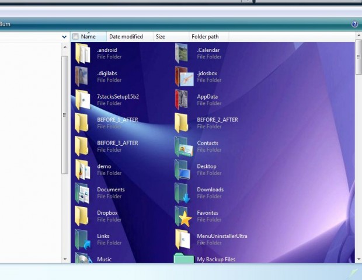The image size is (362, 280).
Task: Open the Favorites star folder icon
Action: (183, 216)
